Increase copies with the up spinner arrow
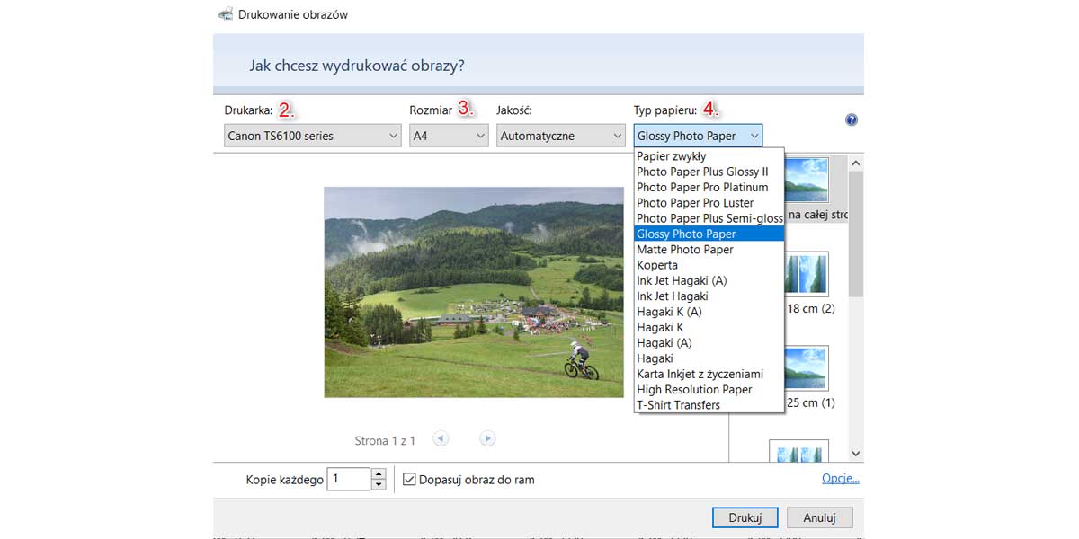Viewport: 1079px width, 539px height. (x=379, y=473)
